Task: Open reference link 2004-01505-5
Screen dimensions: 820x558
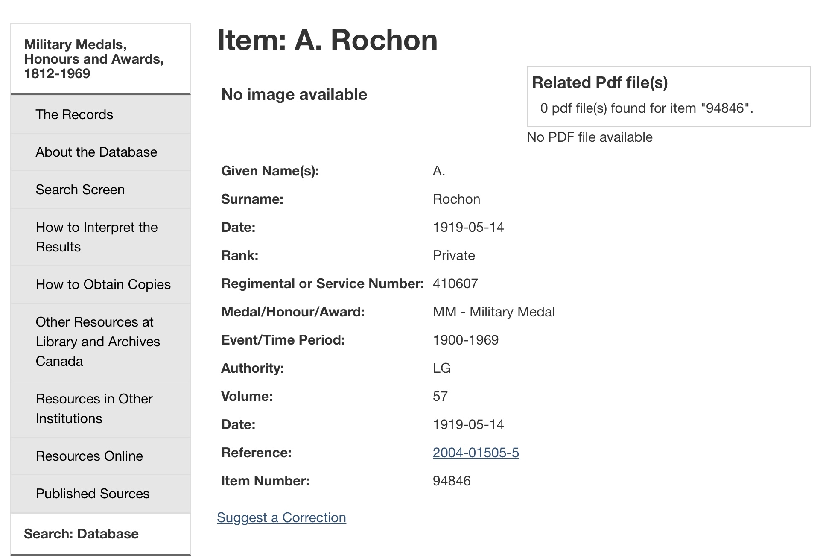Action: pos(476,453)
